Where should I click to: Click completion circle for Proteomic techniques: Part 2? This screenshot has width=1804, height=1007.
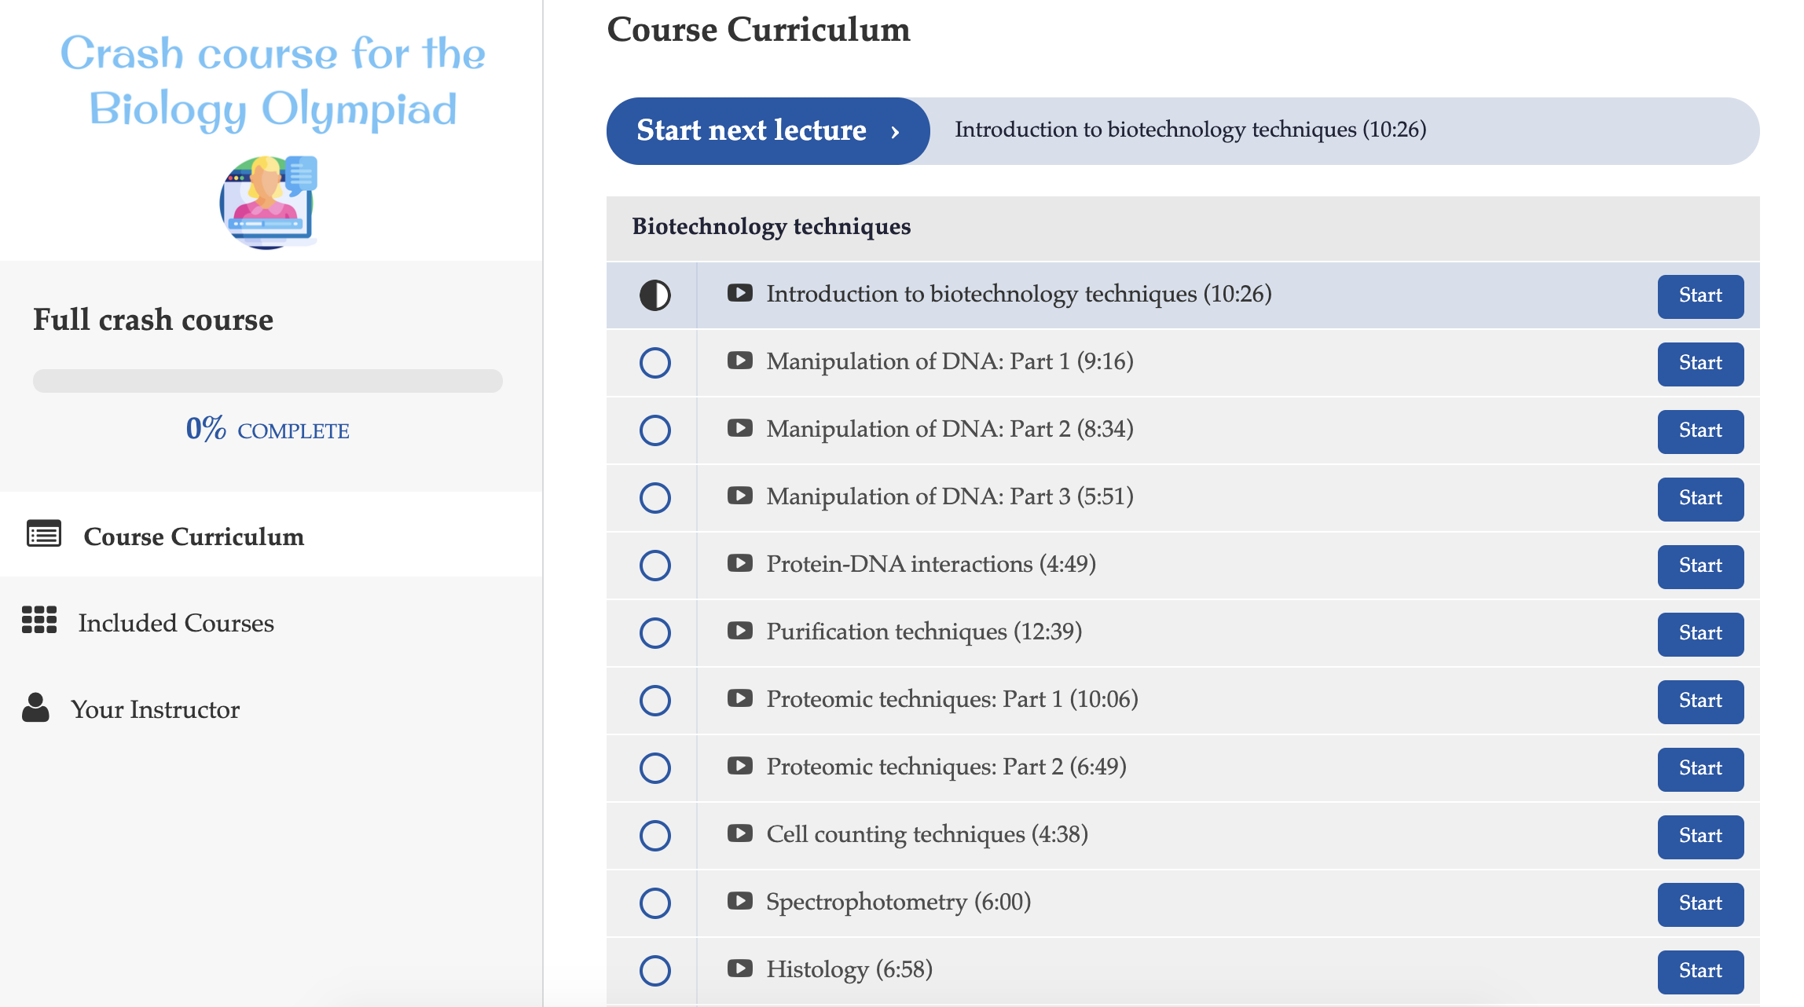click(654, 768)
